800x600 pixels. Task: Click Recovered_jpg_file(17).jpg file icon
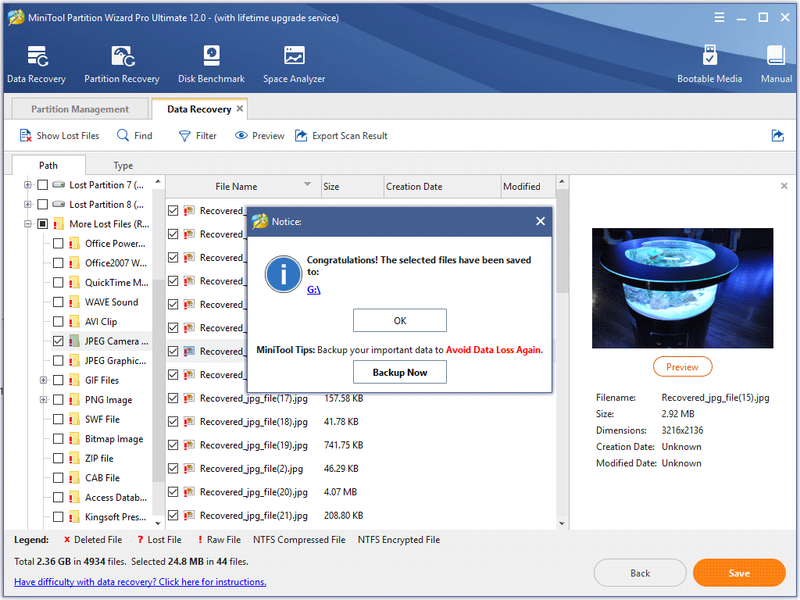(189, 398)
